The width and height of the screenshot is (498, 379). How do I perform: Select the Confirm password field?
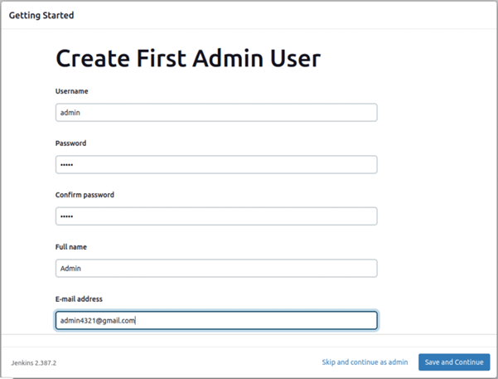tap(216, 216)
